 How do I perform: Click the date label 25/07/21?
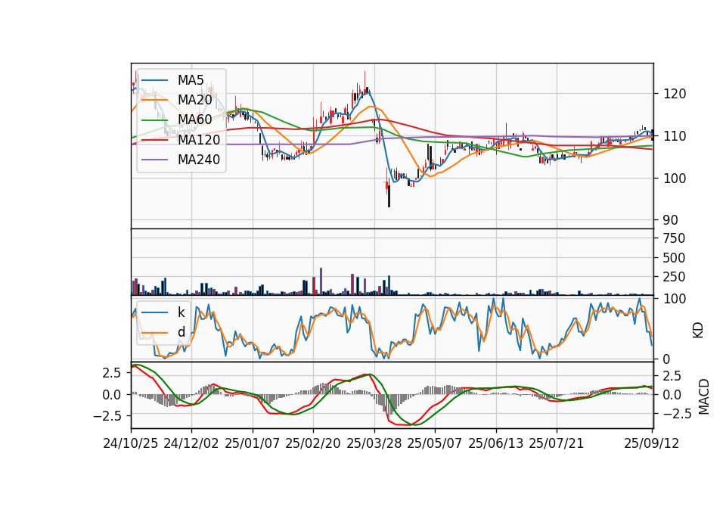click(557, 443)
